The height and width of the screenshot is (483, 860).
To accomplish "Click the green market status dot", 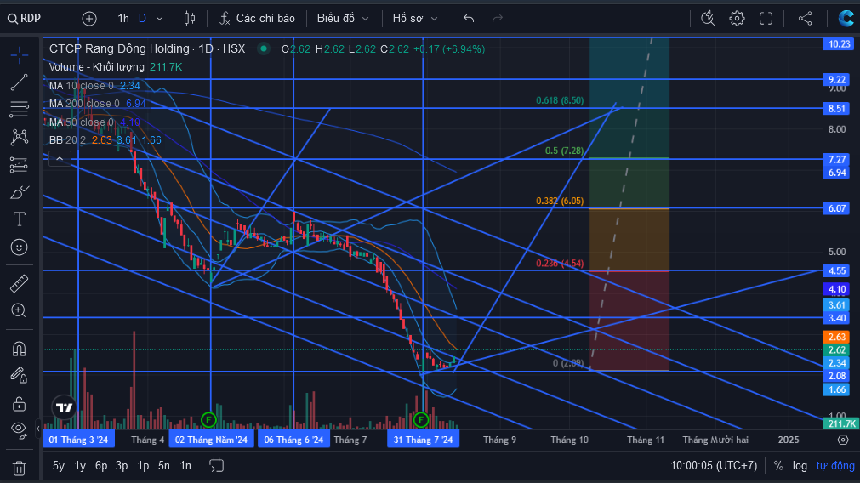I will (264, 48).
